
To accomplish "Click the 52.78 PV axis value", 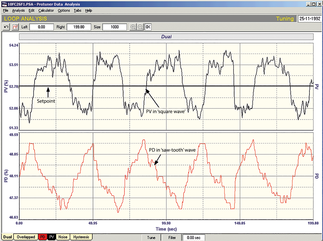I will tap(14, 86).
